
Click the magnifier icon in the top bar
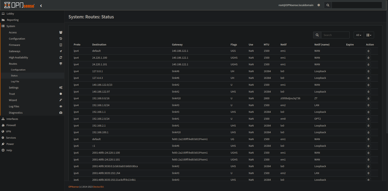328,5
